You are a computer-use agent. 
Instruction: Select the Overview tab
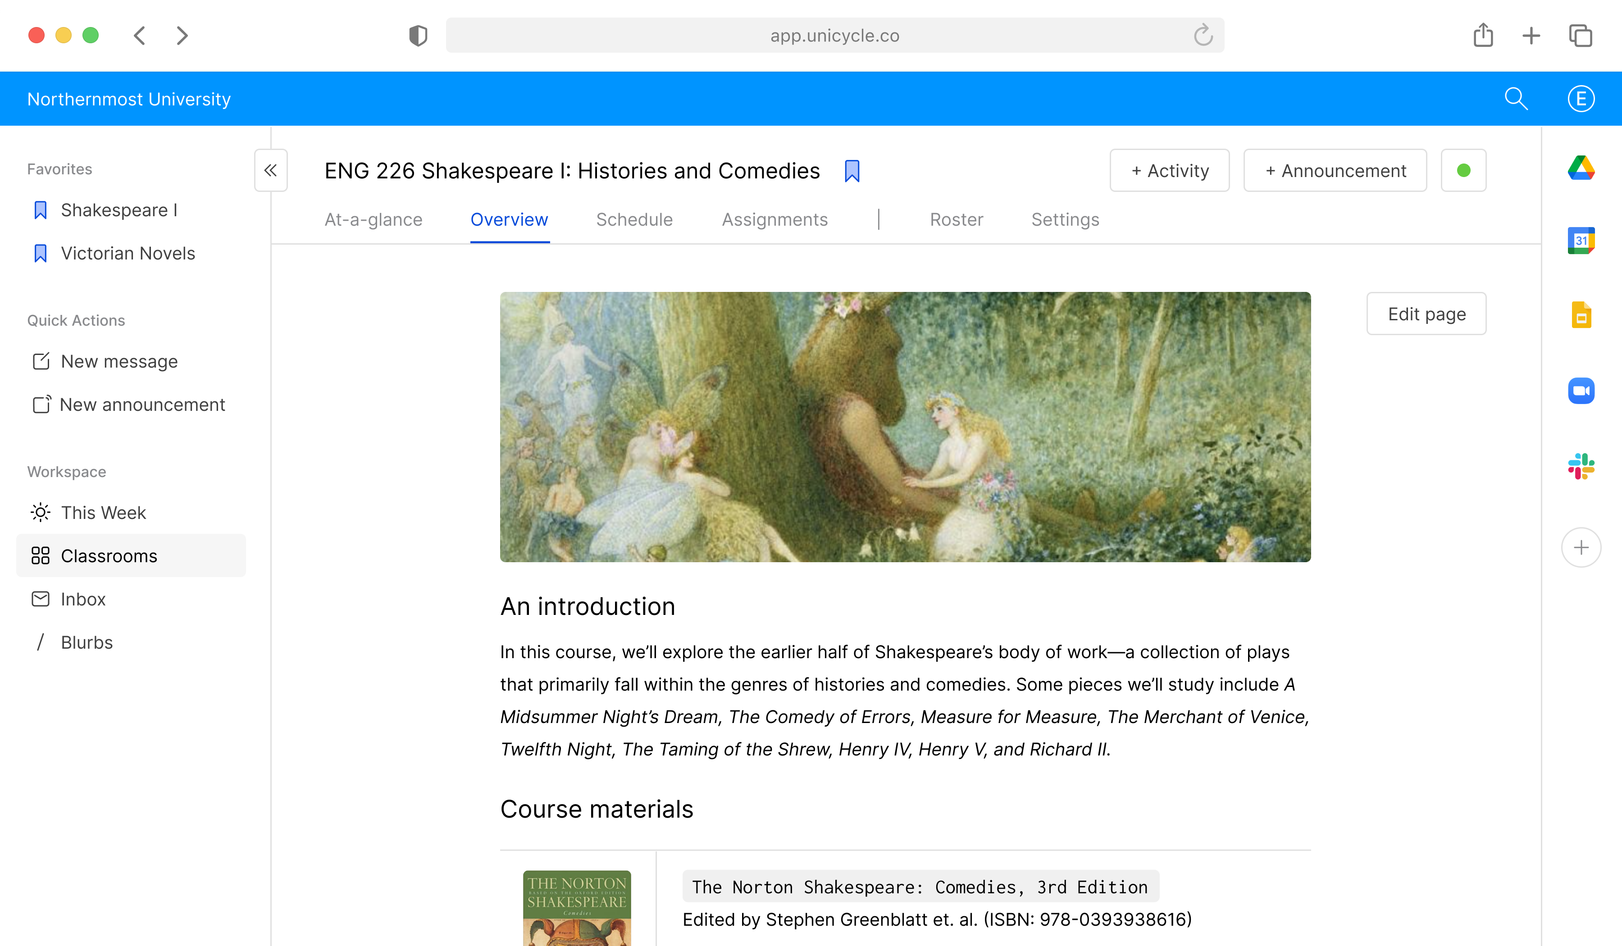click(x=509, y=220)
